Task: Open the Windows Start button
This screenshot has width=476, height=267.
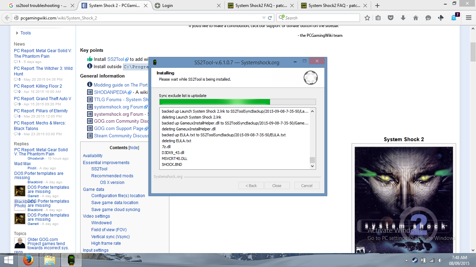Action: (9, 260)
